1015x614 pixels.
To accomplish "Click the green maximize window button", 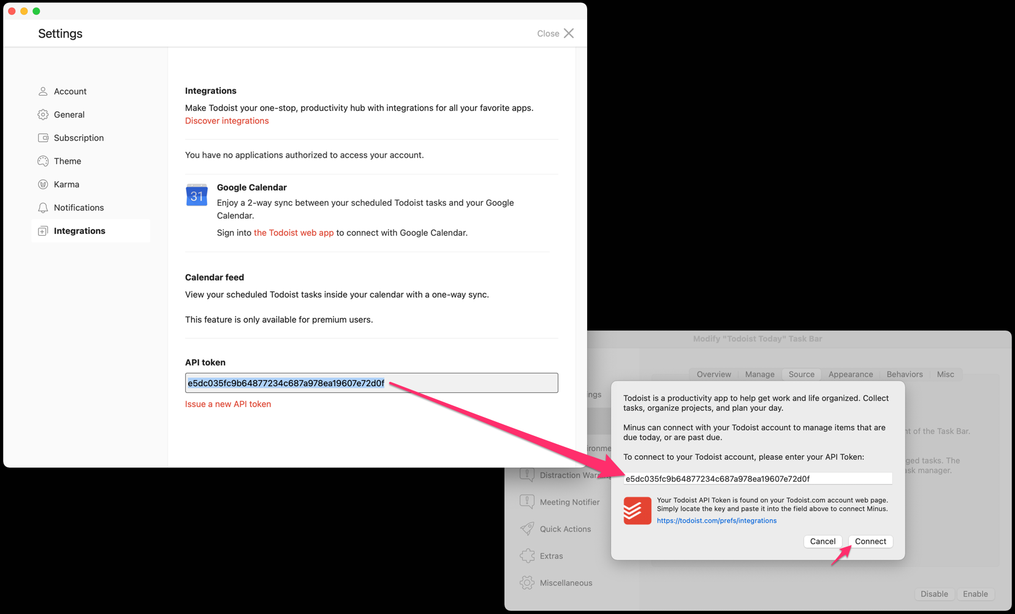I will (36, 11).
